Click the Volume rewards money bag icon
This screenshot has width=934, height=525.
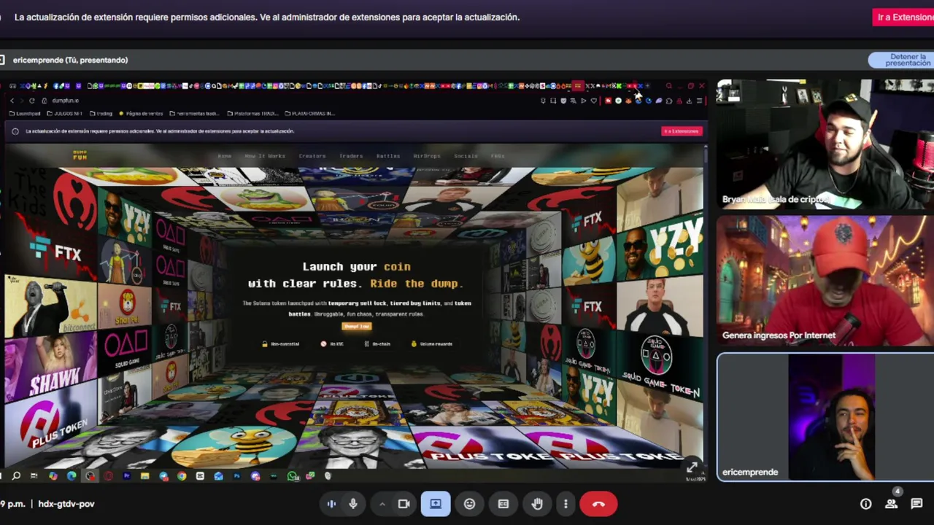click(x=414, y=344)
